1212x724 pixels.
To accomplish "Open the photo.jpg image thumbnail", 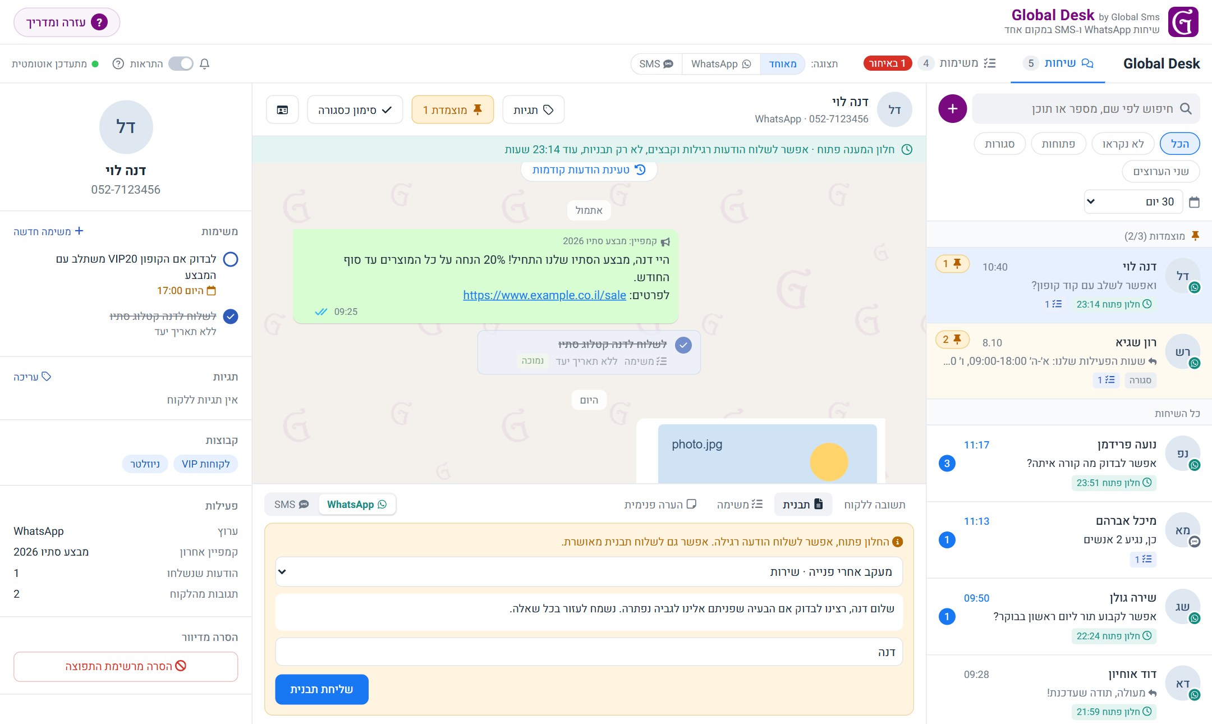I will point(767,453).
